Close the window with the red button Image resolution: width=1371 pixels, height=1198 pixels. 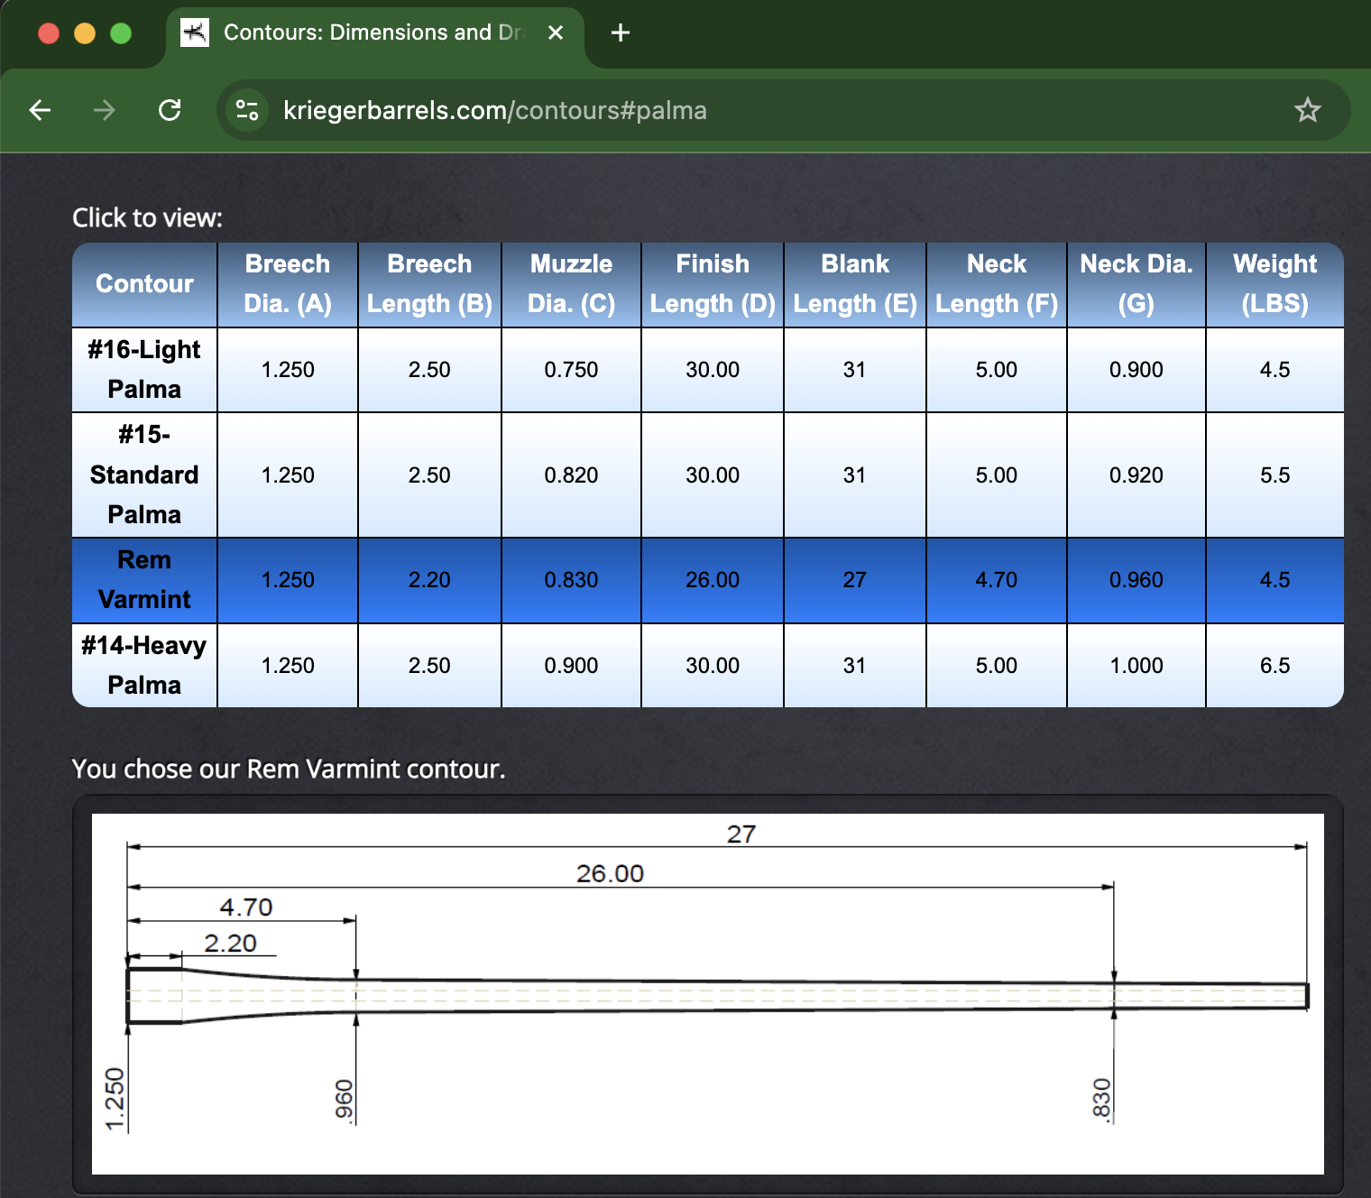click(x=49, y=33)
